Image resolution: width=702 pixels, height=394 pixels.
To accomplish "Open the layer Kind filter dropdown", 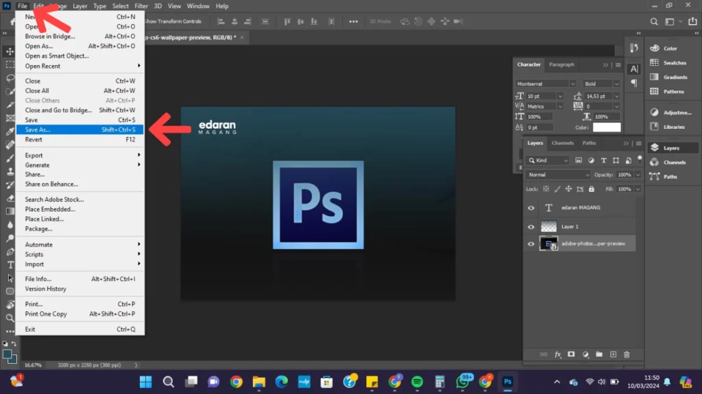I will click(x=548, y=160).
